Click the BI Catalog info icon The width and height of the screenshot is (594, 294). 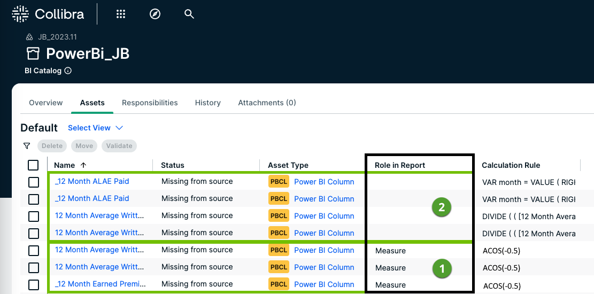pos(68,71)
